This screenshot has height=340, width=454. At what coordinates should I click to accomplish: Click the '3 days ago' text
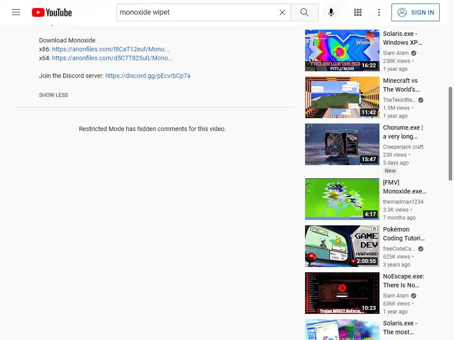click(x=396, y=163)
